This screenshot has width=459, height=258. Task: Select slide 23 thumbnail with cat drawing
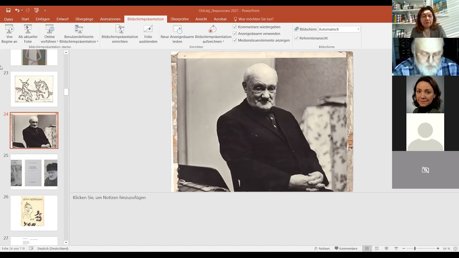pos(34,89)
